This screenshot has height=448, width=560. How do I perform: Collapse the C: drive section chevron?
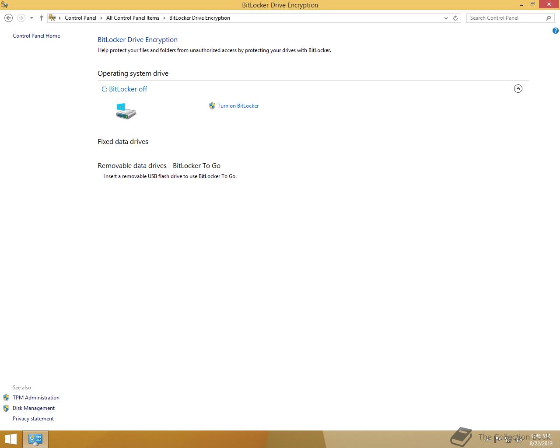518,89
